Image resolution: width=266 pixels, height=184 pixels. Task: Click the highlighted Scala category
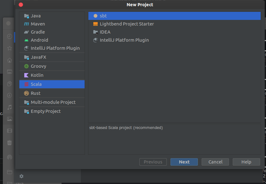pyautogui.click(x=36, y=84)
